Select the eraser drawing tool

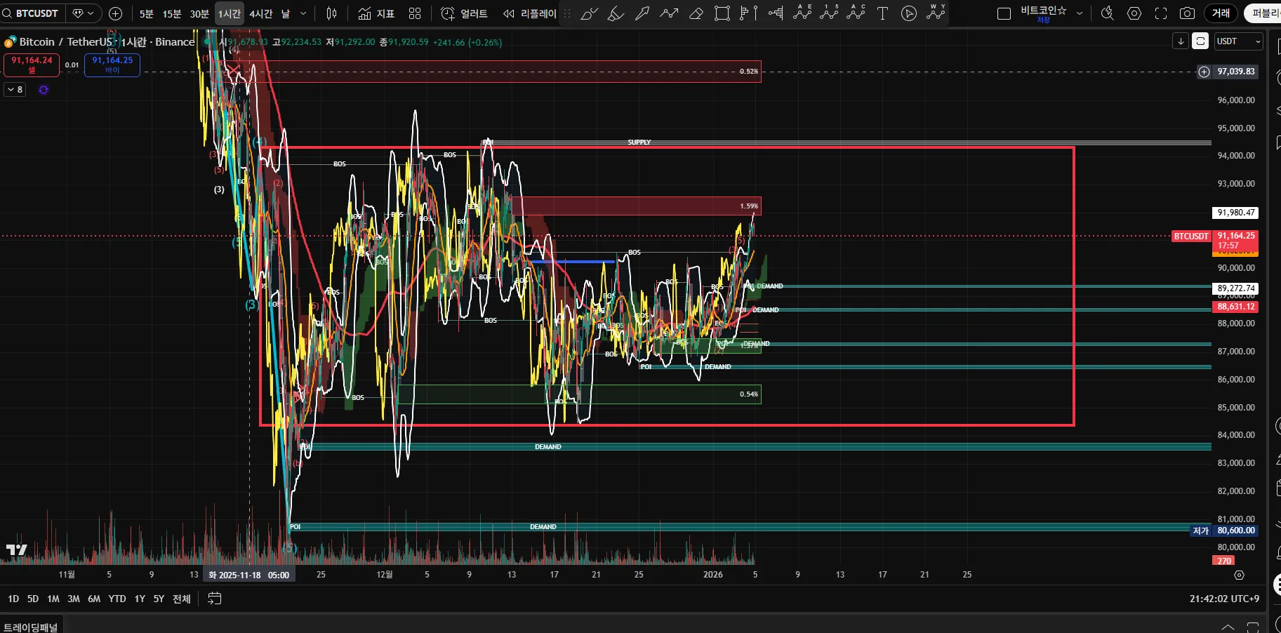[x=696, y=13]
